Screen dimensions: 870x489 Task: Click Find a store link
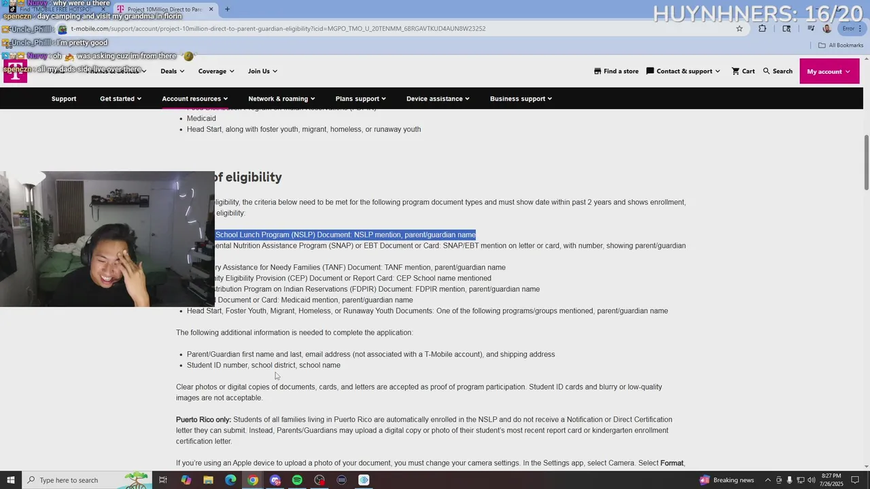point(616,71)
